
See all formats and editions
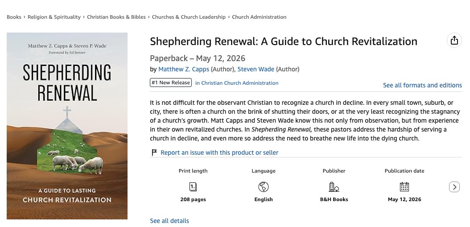pos(422,86)
